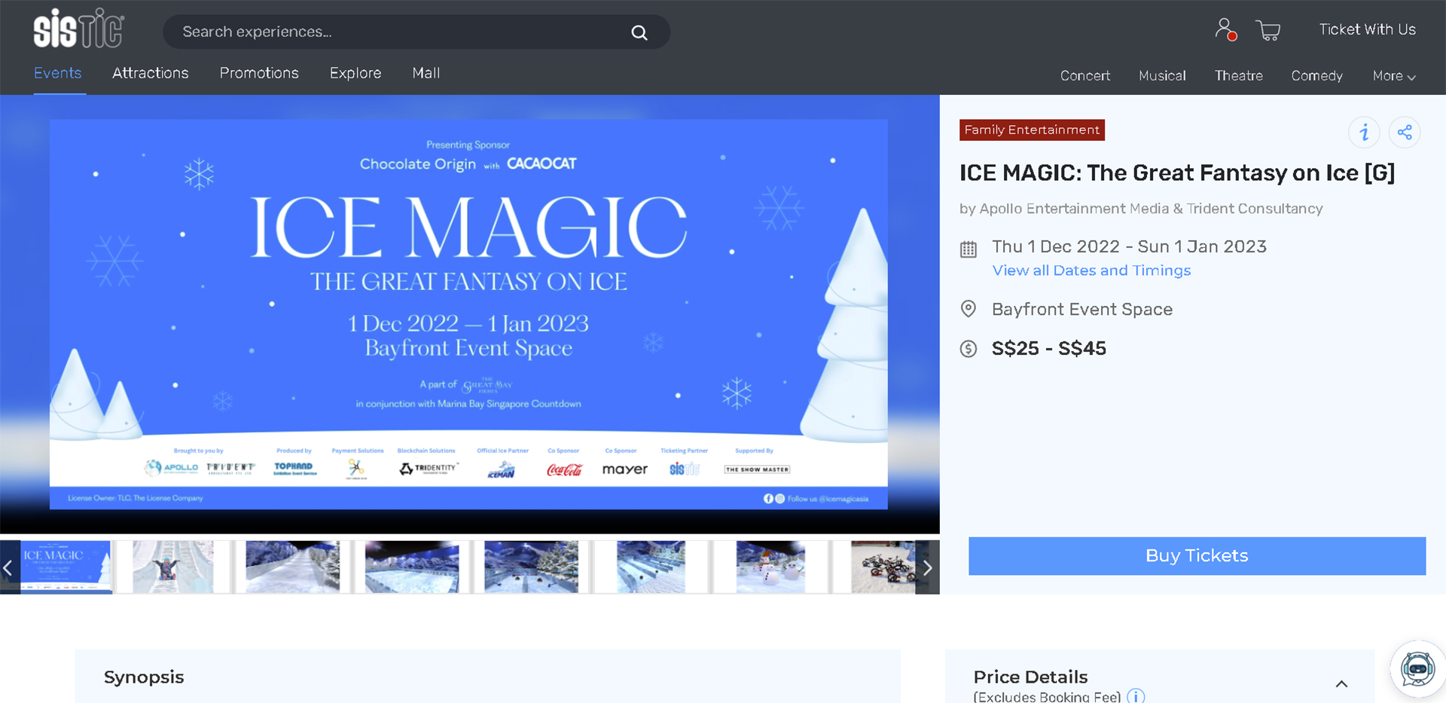Select the sixth gallery thumbnail
This screenshot has width=1446, height=703.
[x=651, y=567]
